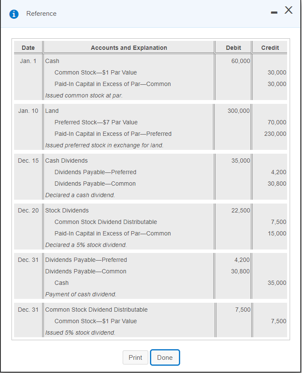The width and height of the screenshot is (302, 373).
Task: Select the Credit column header
Action: 270,47
